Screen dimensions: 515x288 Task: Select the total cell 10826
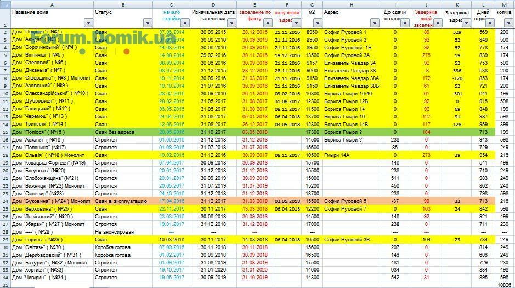coord(504,285)
